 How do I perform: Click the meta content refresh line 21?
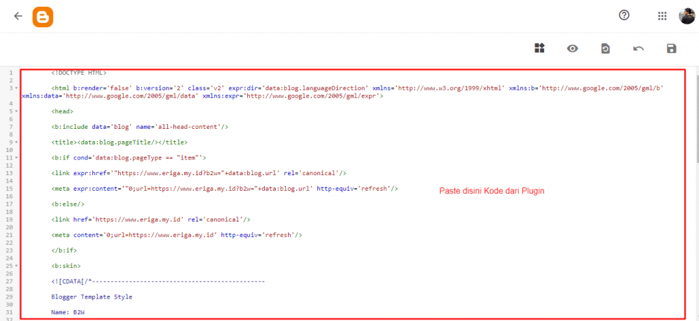click(x=177, y=235)
